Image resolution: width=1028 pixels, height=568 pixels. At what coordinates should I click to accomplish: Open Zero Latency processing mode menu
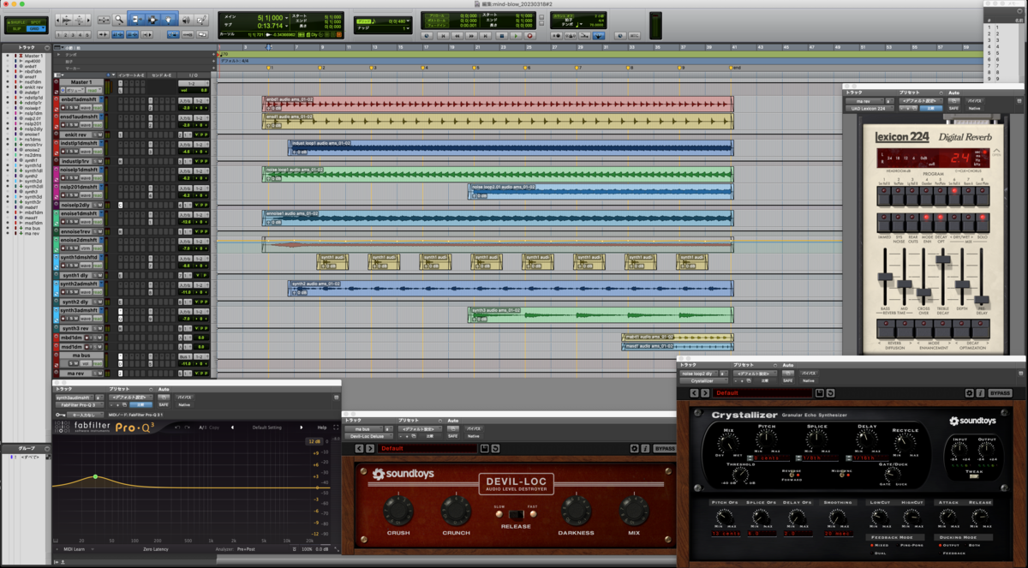[x=156, y=549]
